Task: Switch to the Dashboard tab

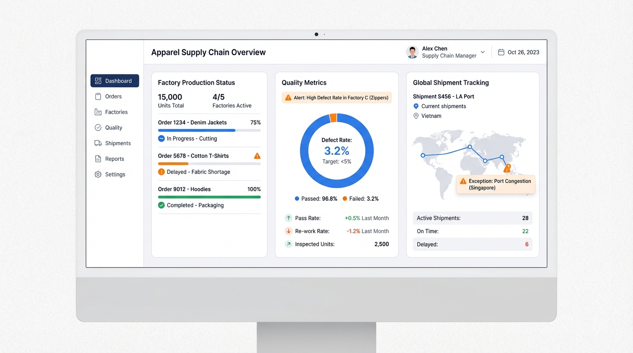Action: pyautogui.click(x=115, y=80)
